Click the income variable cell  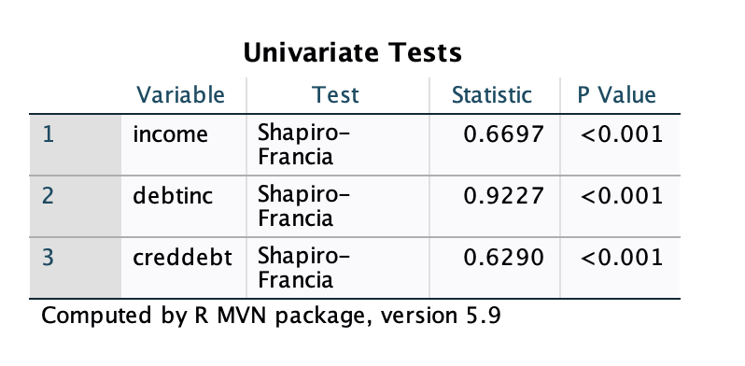[x=184, y=145]
